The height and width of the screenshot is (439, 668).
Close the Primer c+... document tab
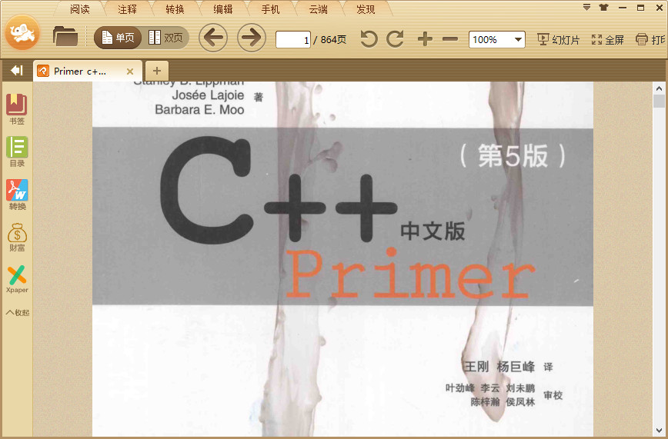[130, 72]
